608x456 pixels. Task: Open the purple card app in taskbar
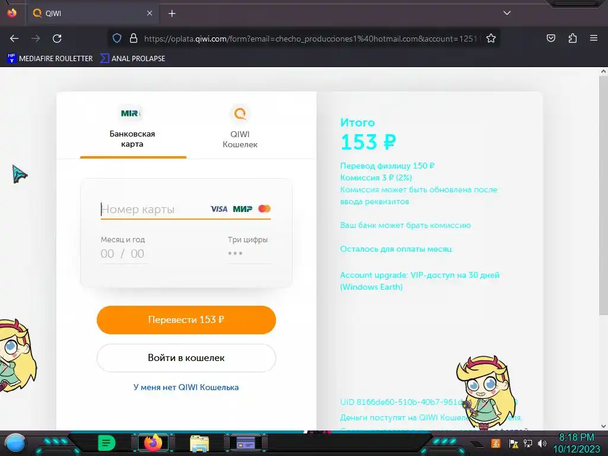246,443
